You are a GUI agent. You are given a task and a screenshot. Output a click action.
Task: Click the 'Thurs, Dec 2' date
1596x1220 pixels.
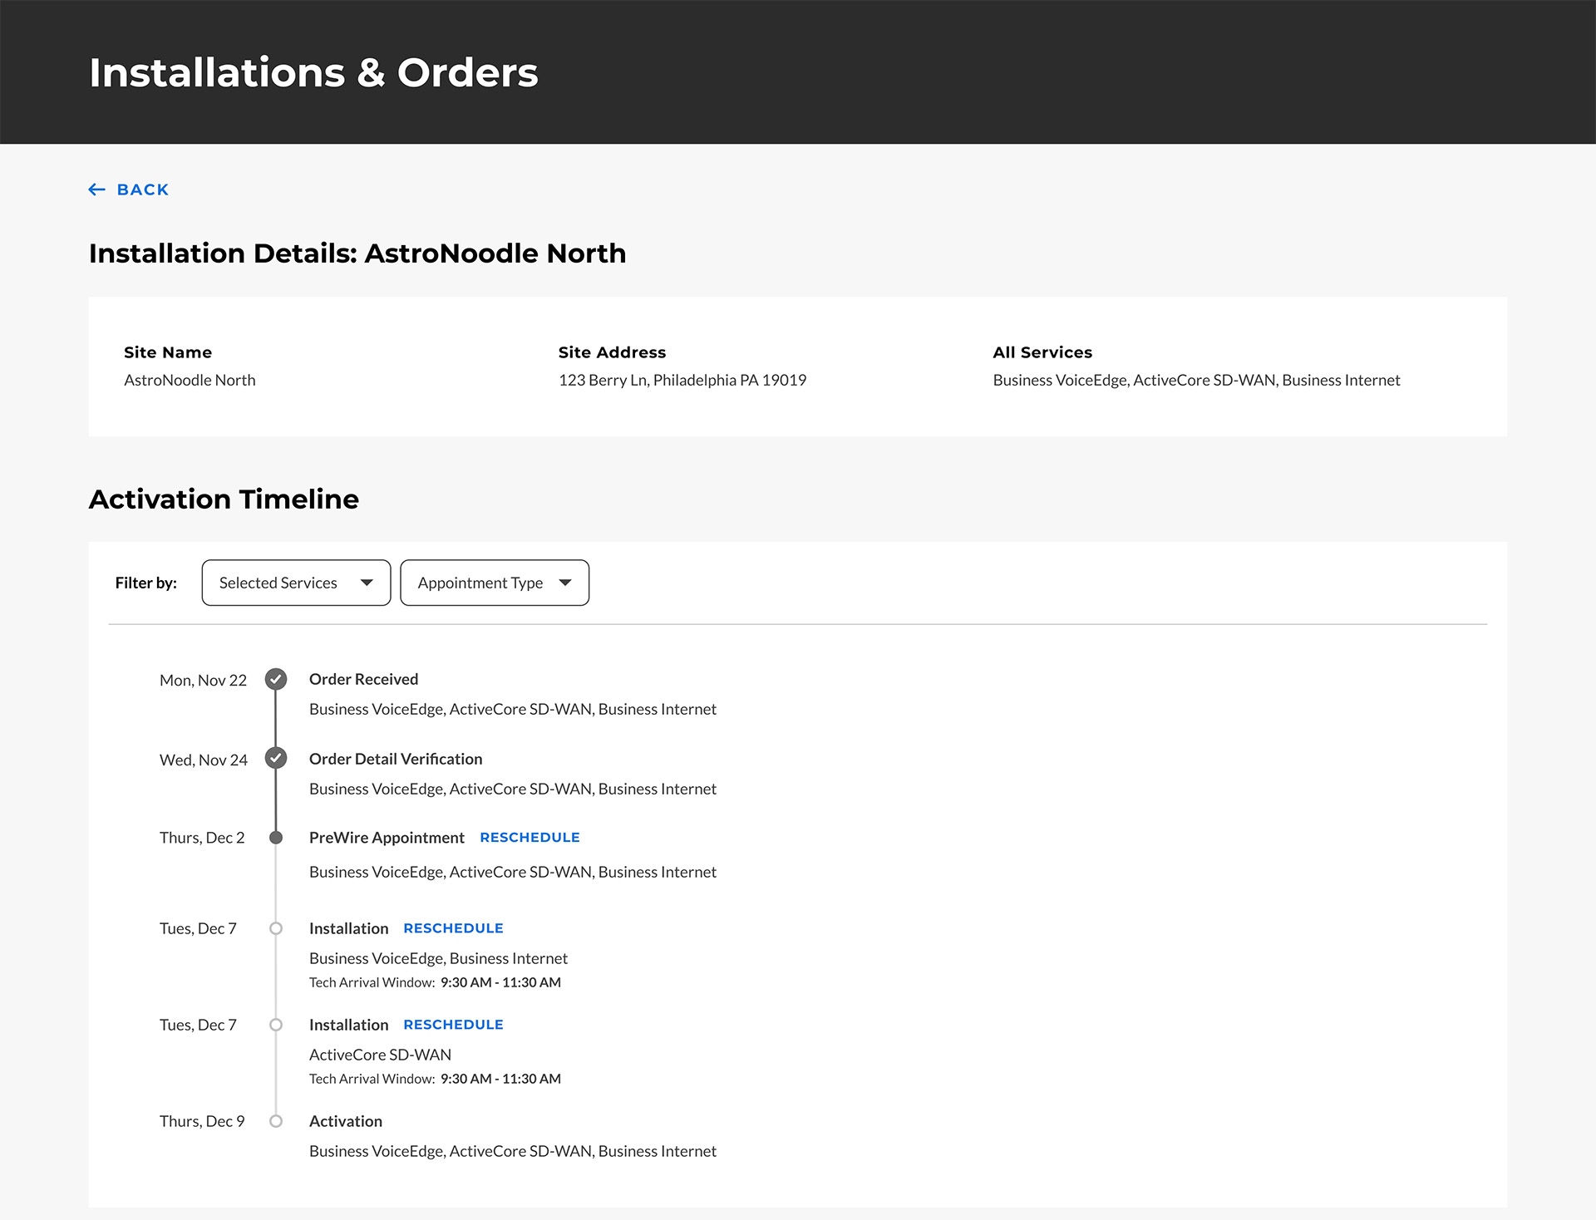pyautogui.click(x=202, y=838)
